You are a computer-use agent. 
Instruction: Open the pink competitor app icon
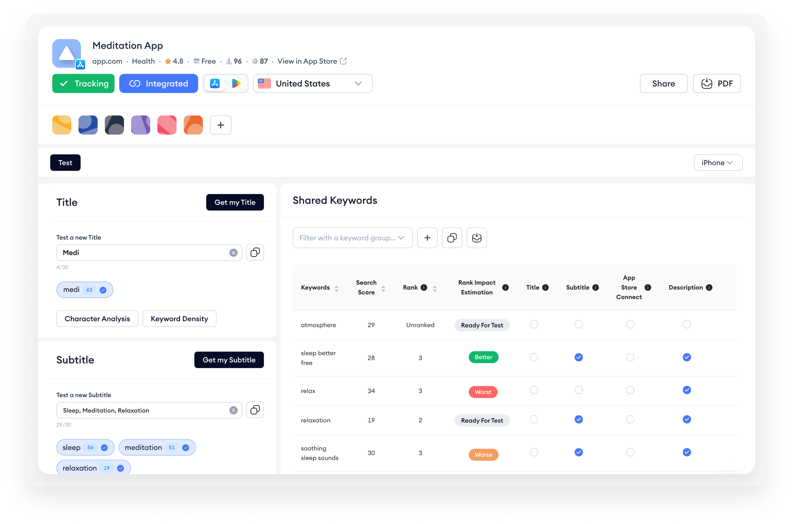point(167,125)
